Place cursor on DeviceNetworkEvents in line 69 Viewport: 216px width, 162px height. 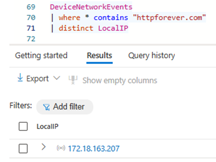(x=91, y=7)
